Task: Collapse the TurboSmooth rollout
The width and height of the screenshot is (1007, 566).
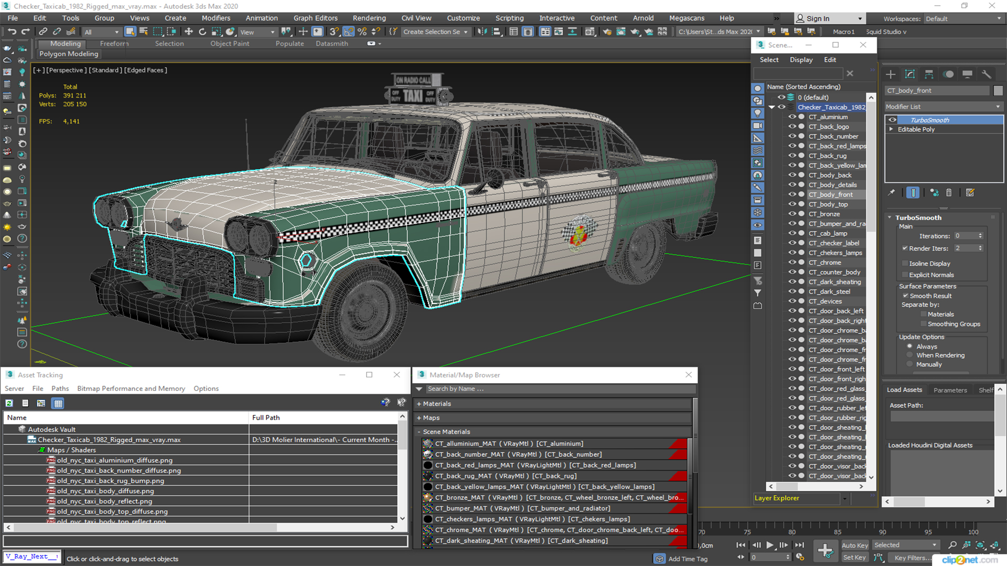Action: 890,217
